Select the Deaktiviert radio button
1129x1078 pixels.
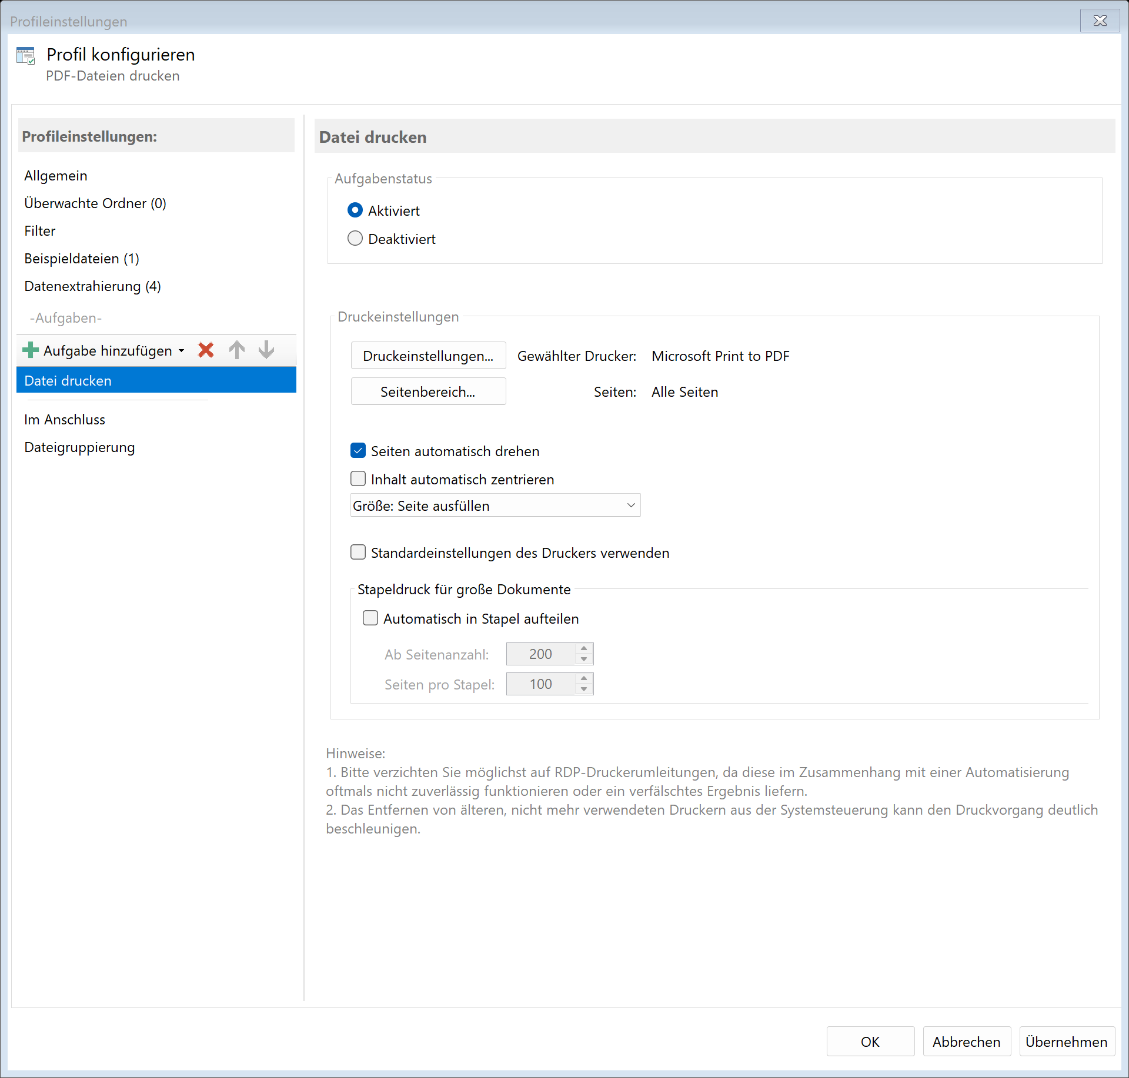tap(355, 239)
